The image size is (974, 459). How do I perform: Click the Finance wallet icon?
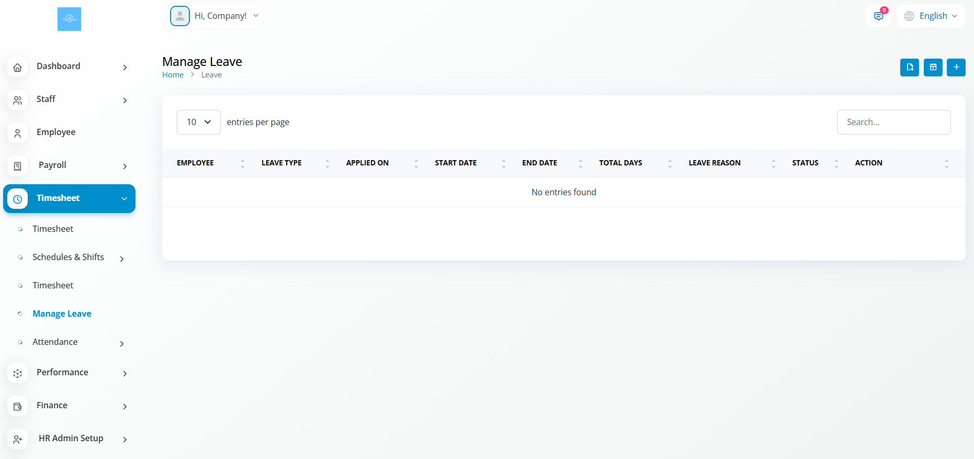tap(18, 407)
